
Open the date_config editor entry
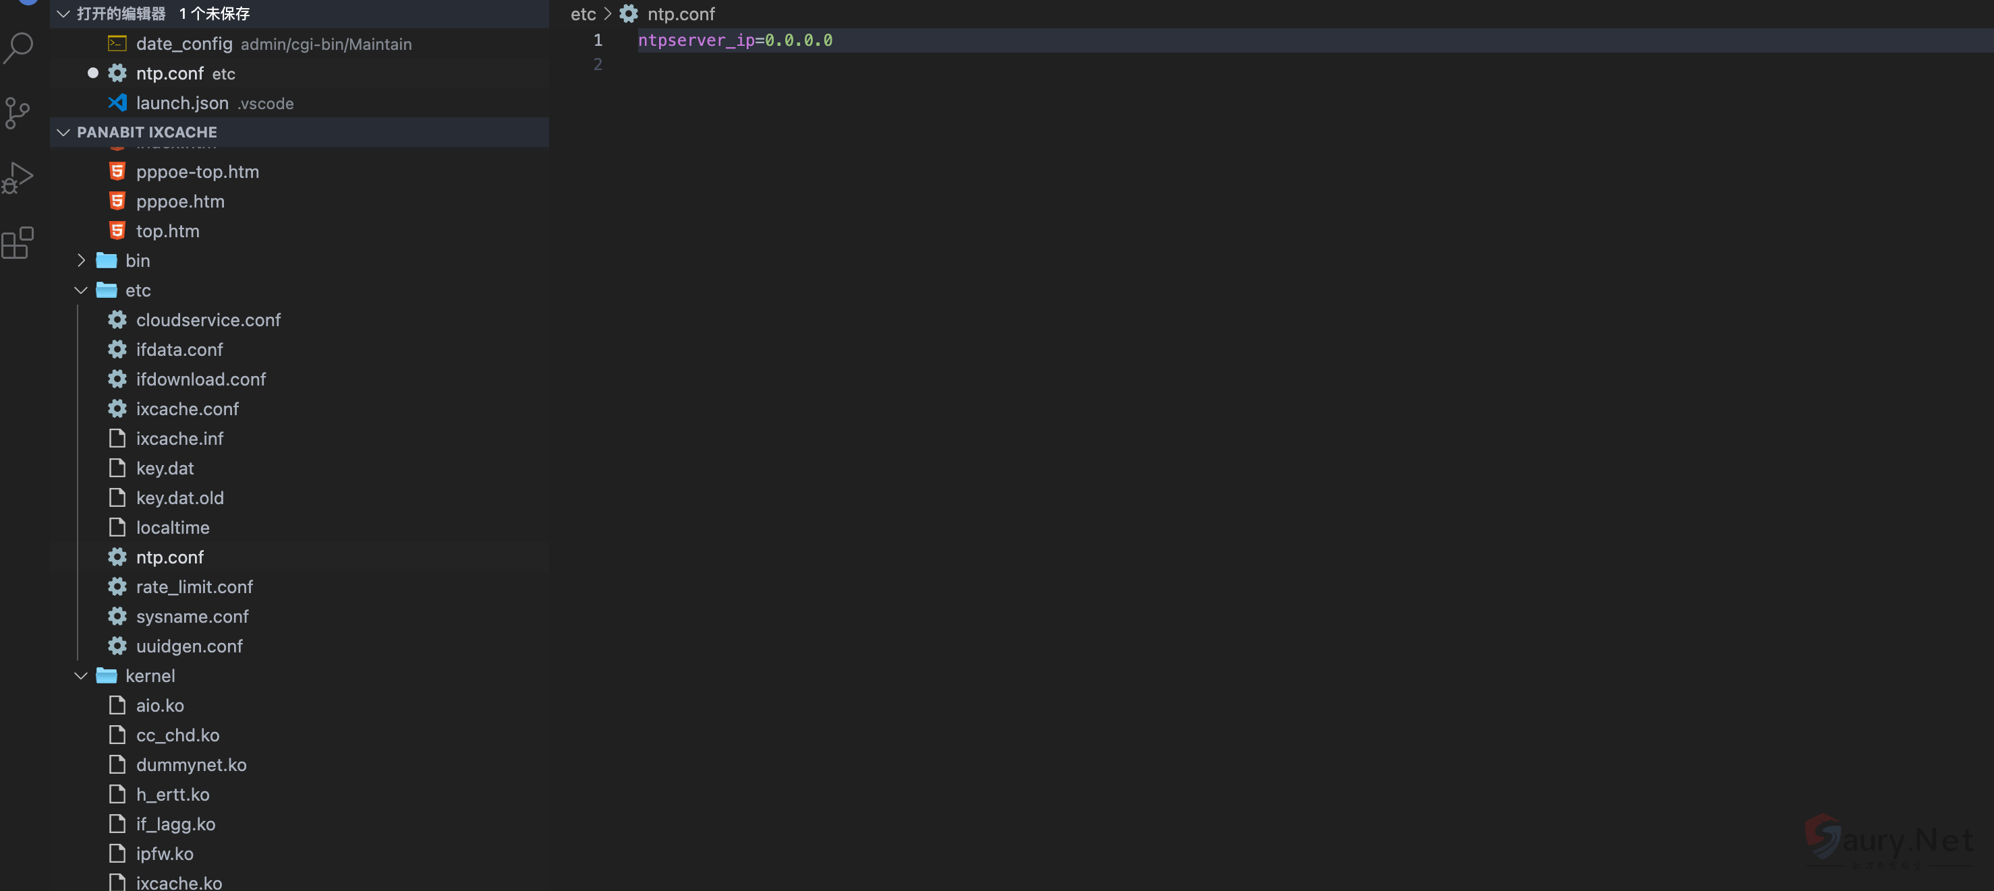[184, 44]
